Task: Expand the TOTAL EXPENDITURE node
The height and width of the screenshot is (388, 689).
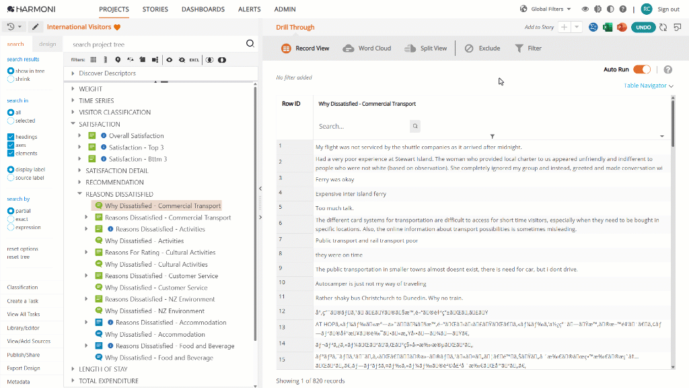Action: pos(73,381)
